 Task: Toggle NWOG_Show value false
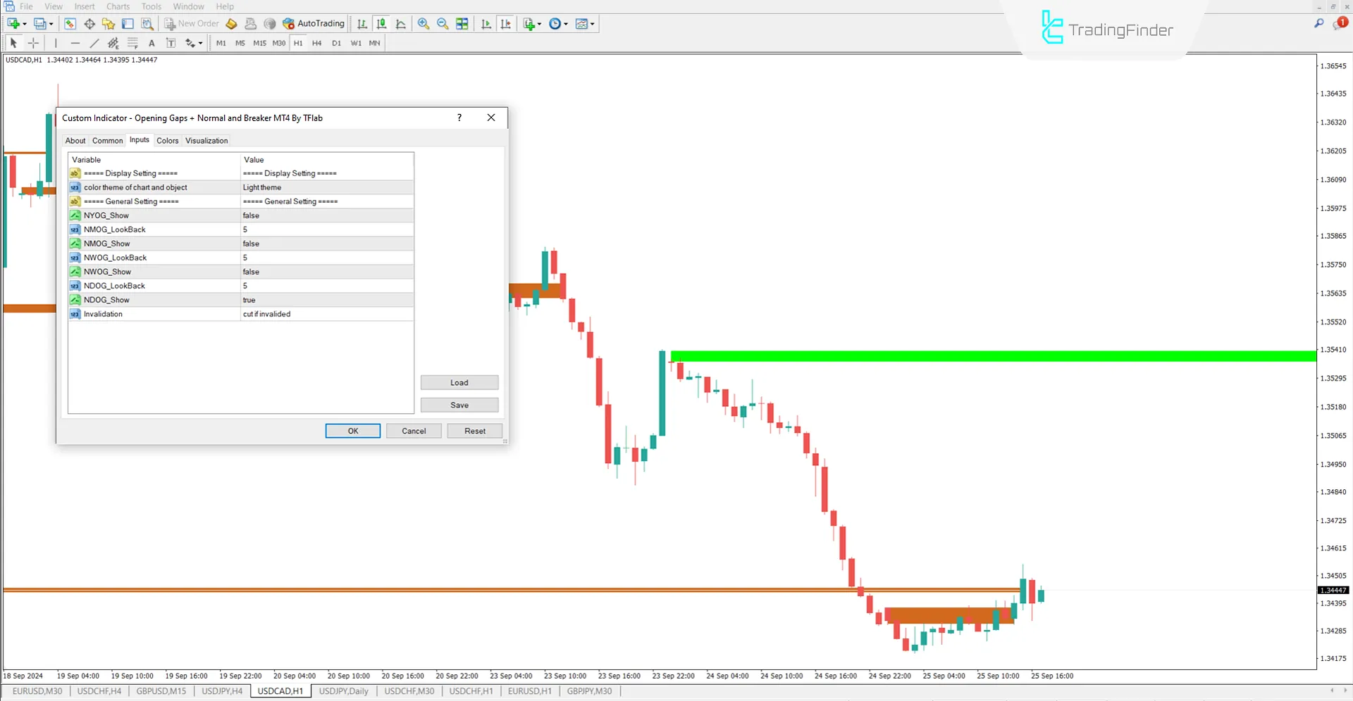pos(327,272)
